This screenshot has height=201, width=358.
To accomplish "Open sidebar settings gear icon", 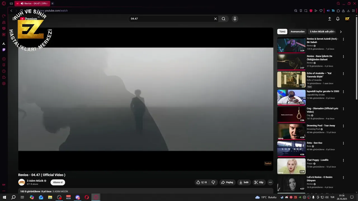I will tap(4, 83).
